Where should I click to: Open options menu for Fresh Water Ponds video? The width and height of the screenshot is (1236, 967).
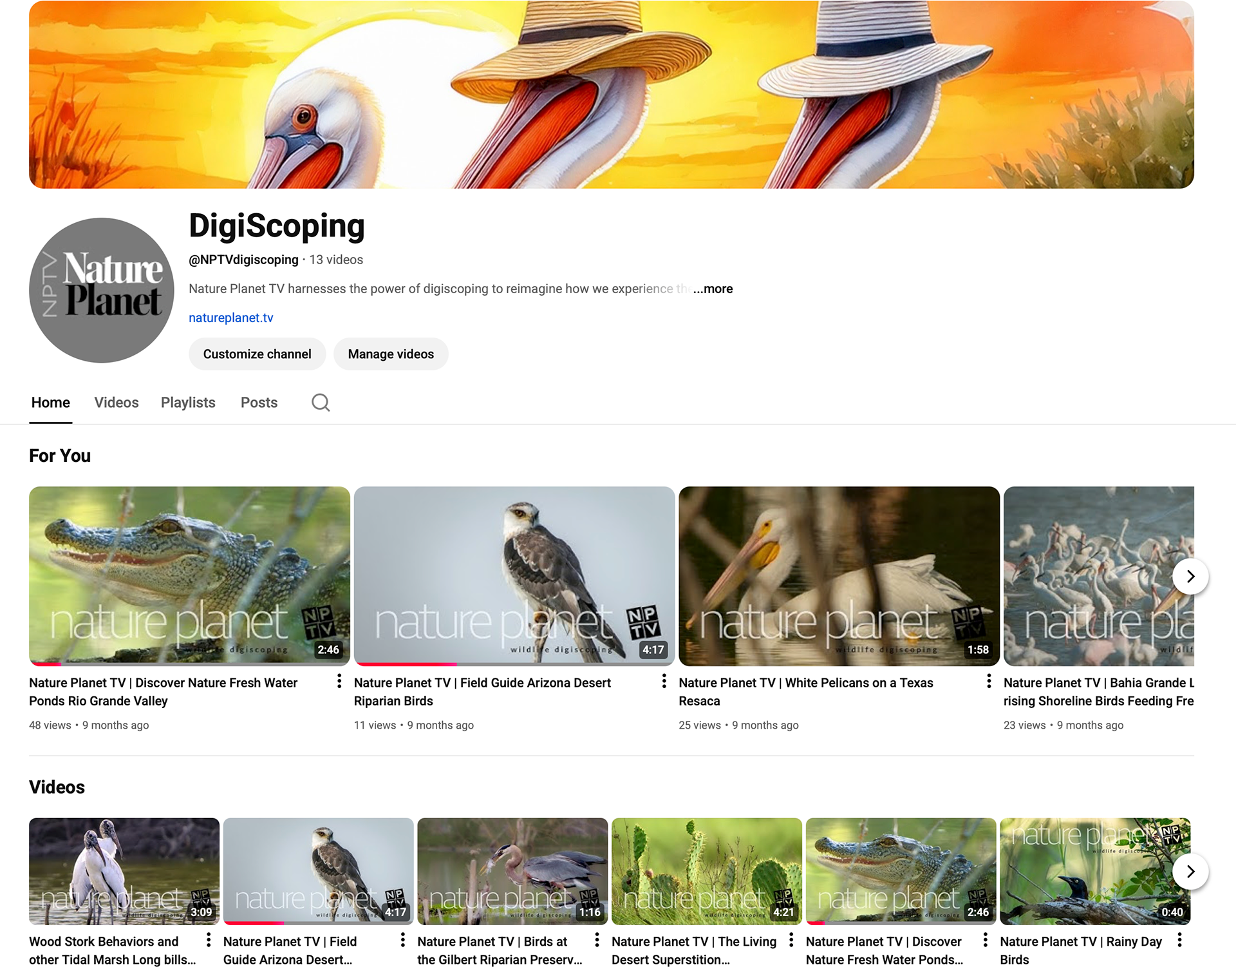(339, 682)
